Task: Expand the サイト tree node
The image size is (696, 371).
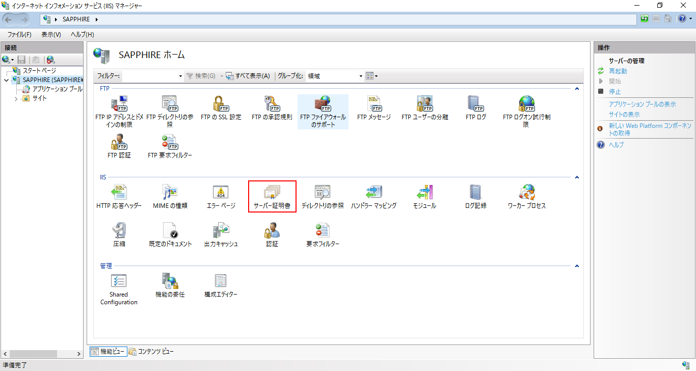Action: (16, 98)
